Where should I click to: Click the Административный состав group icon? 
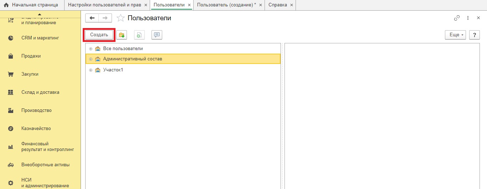98,59
